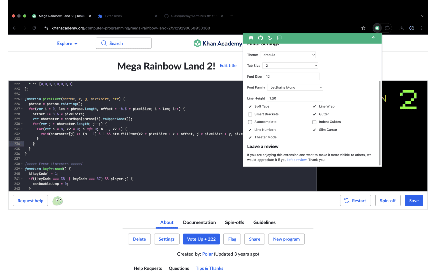Open the Chrome downloads icon
This screenshot has width=436, height=272.
(x=402, y=28)
